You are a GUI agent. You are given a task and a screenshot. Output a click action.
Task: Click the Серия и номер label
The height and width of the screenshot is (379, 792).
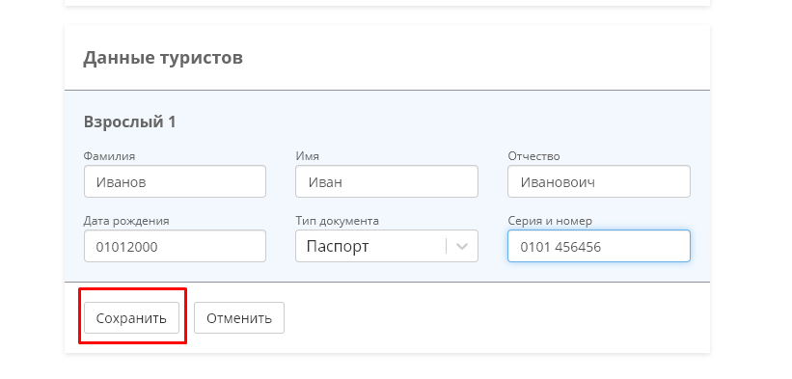point(550,221)
